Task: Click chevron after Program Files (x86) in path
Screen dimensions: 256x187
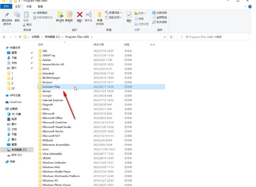Action: [x=92, y=37]
